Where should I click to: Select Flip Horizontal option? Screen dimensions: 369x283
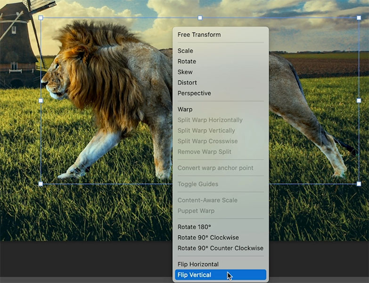point(221,265)
